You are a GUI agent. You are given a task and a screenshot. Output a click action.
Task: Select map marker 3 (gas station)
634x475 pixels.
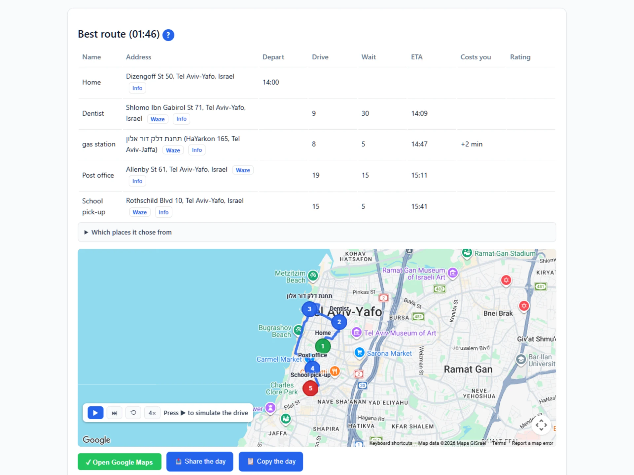click(309, 309)
